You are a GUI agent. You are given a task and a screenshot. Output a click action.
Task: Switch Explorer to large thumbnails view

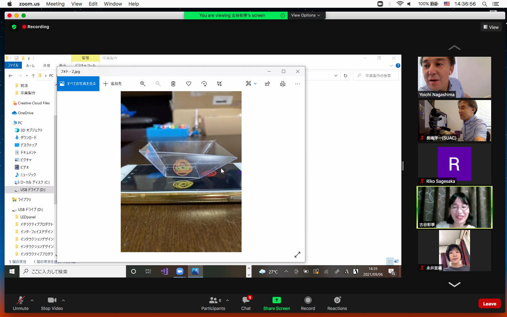click(x=396, y=261)
